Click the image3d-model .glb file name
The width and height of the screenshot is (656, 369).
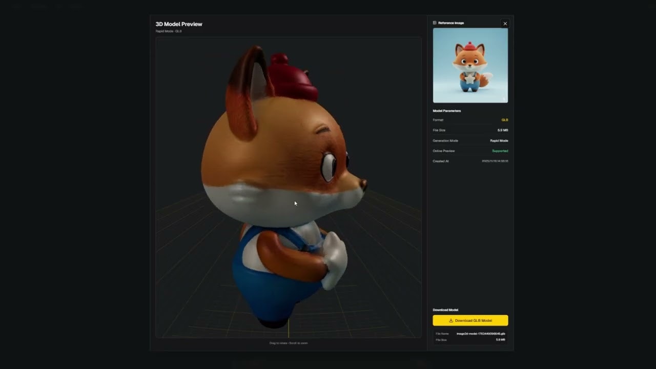click(481, 334)
